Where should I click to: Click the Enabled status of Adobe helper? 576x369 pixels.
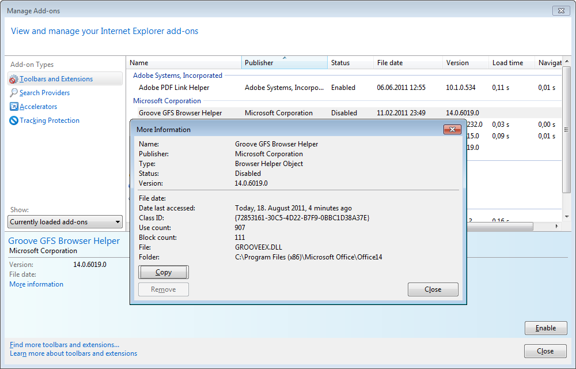pos(343,88)
